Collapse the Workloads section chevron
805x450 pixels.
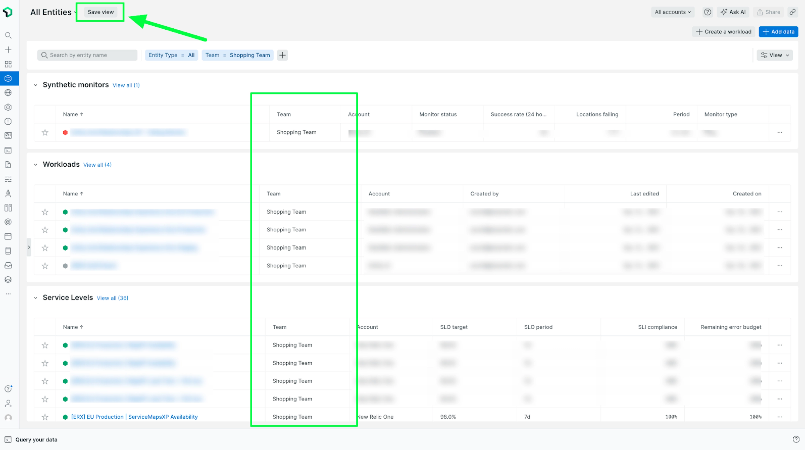[36, 164]
